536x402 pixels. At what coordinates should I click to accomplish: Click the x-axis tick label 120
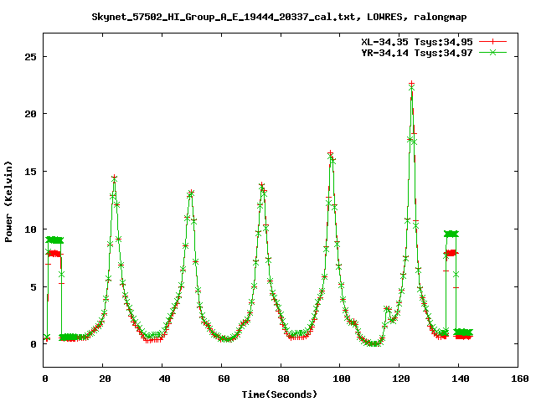tap(400, 379)
